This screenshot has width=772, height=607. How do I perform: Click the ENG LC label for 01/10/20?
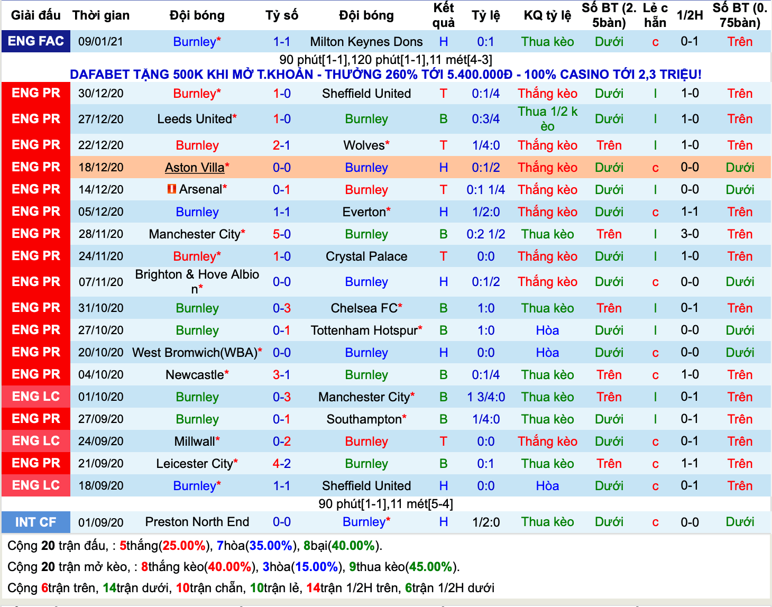pyautogui.click(x=36, y=397)
